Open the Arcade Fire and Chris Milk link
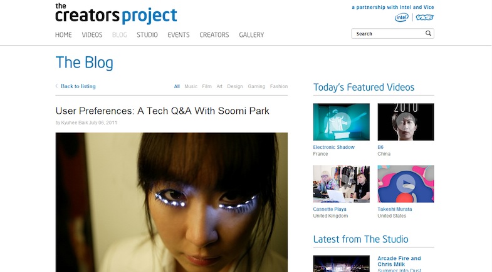This screenshot has width=492, height=272. coord(399,261)
